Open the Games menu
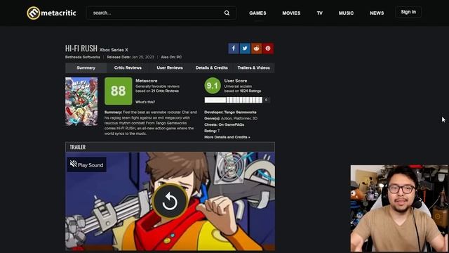Screen dimensions: 449x253 257,13
